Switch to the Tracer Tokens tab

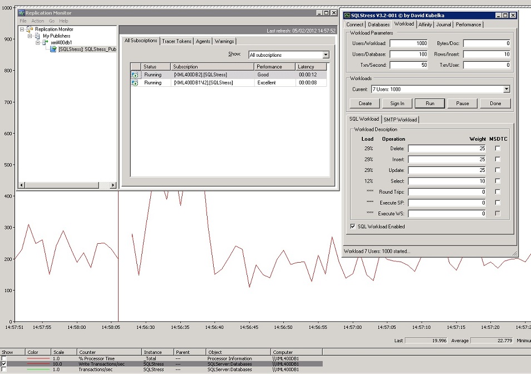tap(176, 41)
